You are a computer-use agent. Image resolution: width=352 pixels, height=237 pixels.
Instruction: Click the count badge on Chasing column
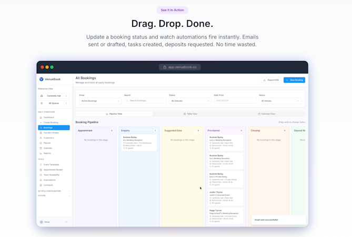[x=285, y=131]
